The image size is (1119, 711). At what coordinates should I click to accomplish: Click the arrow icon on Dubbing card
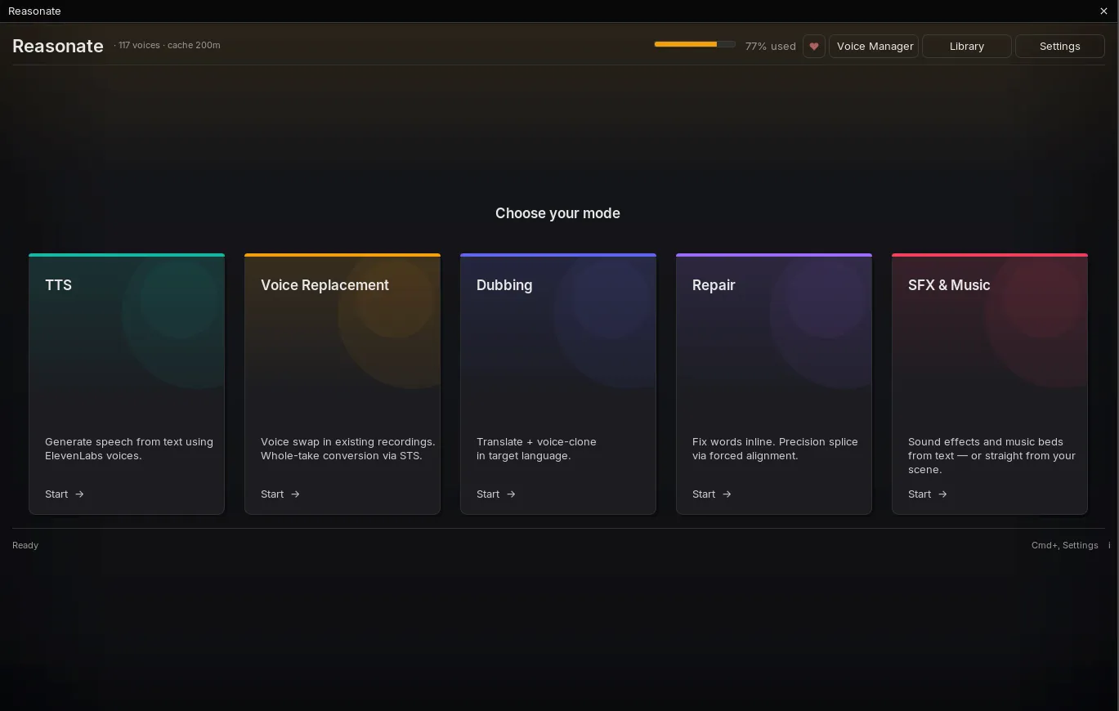tap(511, 494)
